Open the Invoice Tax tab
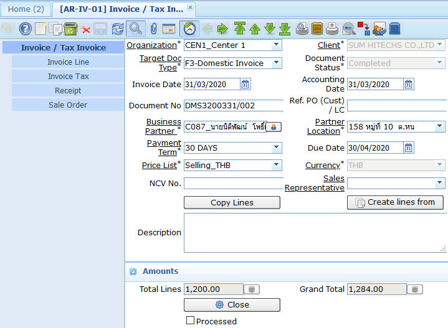 point(68,76)
